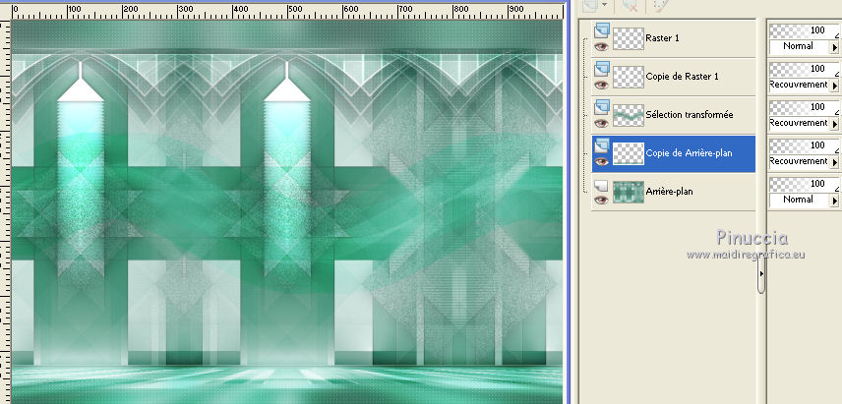Image resolution: width=842 pixels, height=404 pixels.
Task: Toggle visibility of Copie de Raster 1
Action: pos(601,85)
